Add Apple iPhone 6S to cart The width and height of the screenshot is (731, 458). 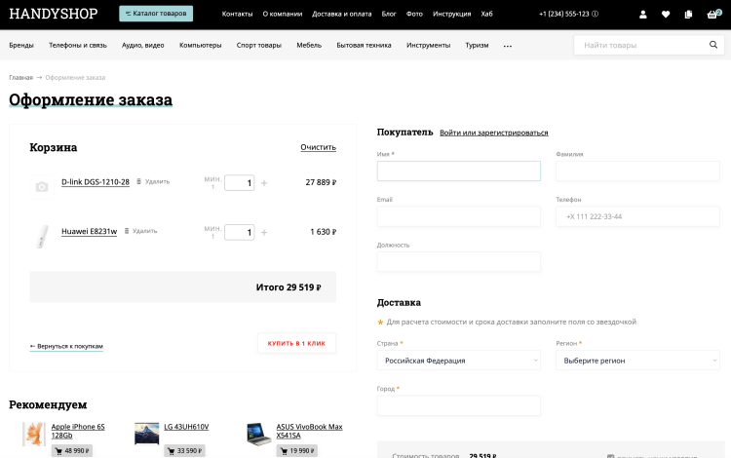72,451
